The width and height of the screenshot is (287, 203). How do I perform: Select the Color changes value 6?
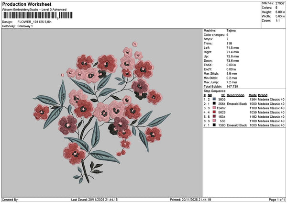click(x=227, y=35)
